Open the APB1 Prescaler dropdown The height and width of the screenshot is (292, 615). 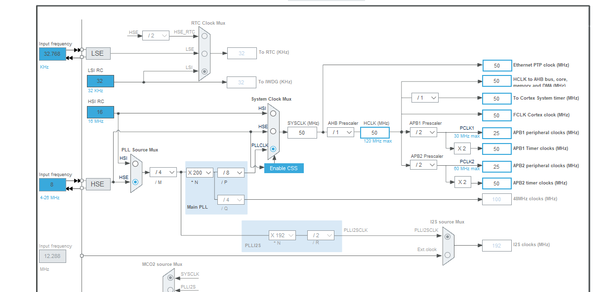423,132
